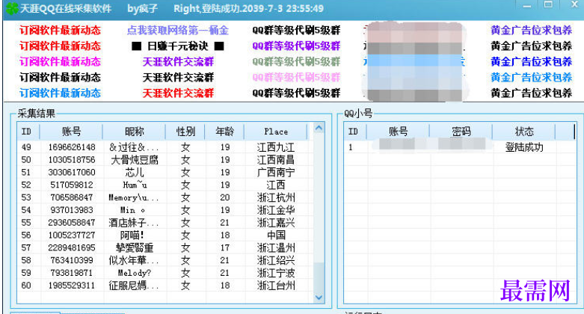Image resolution: width=584 pixels, height=314 pixels.
Task: Open the magenta 天涯软件交流群 link
Action: point(178,61)
